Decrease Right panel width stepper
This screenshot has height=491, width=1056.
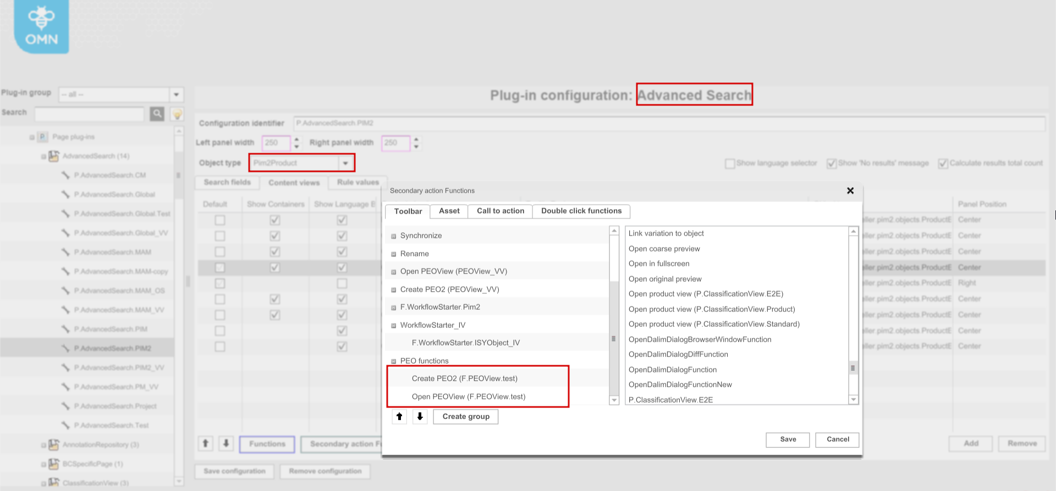tap(416, 147)
